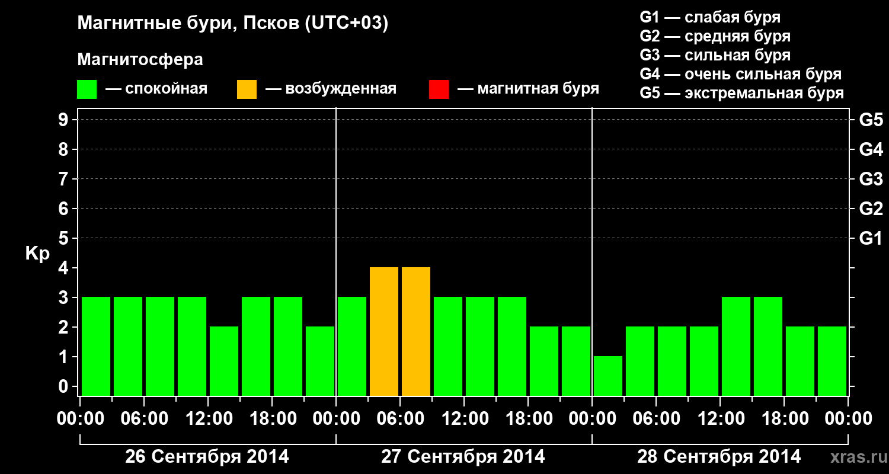Click the red 'магнитная буря' legend swatch
889x474 pixels.
coord(439,89)
